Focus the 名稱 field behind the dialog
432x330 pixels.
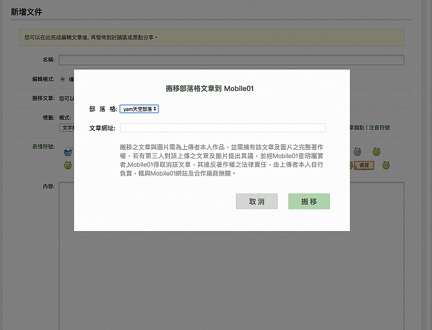pyautogui.click(x=232, y=60)
